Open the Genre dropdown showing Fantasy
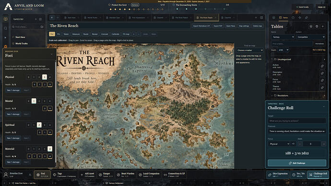This screenshot has width=331, height=186. pyautogui.click(x=283, y=37)
